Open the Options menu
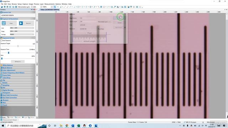228x128 pixels. pos(58,4)
